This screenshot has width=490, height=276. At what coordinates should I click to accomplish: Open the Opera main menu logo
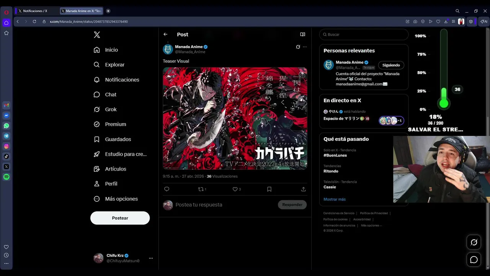coord(7,12)
